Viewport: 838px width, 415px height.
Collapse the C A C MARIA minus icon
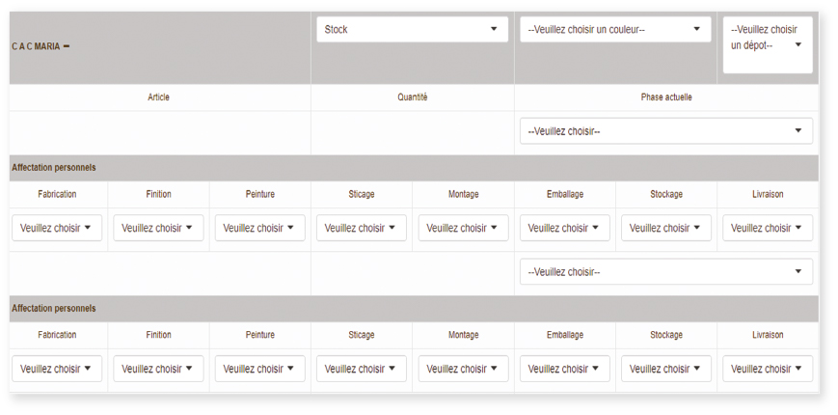click(x=67, y=46)
